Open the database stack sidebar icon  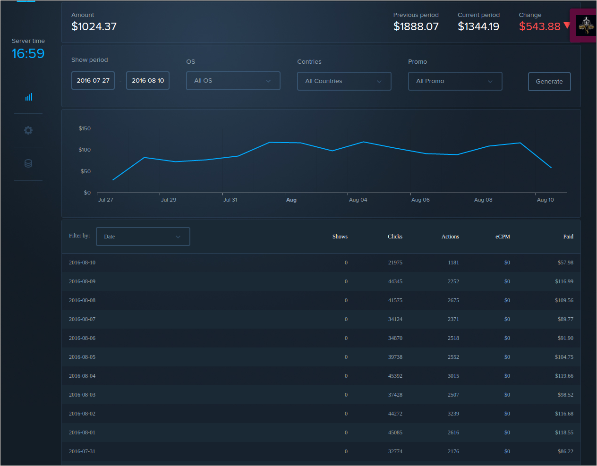click(28, 163)
